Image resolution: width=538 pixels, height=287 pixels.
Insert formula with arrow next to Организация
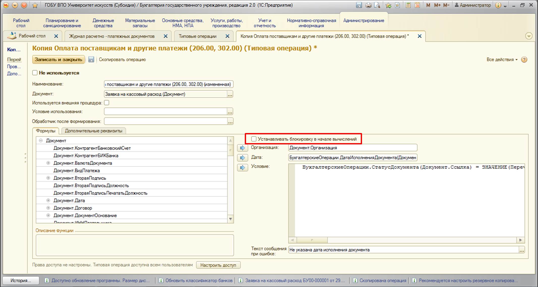point(242,148)
